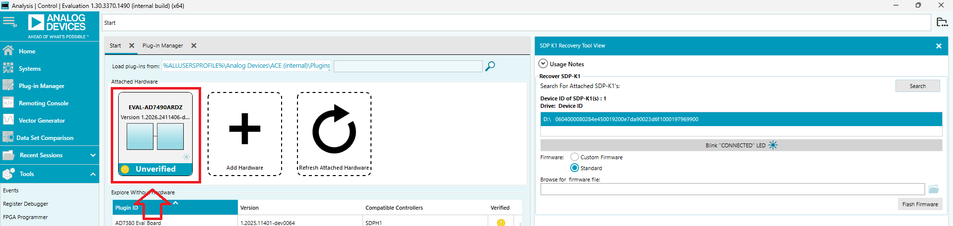Click the magnifier search icon
Viewport: 953px width, 226px height.
[490, 66]
